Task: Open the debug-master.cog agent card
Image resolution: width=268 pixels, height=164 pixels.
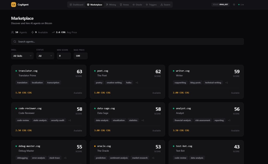Action: click(x=49, y=152)
